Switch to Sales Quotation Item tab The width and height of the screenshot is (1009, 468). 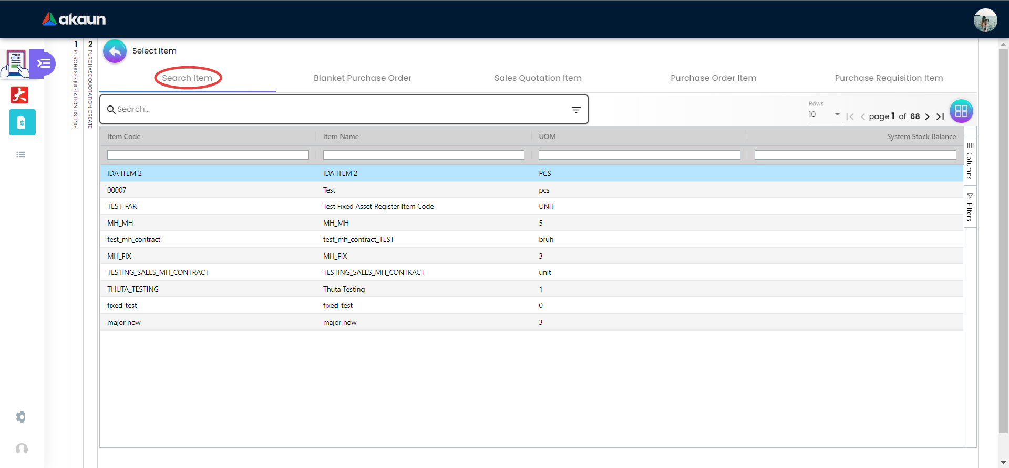pos(538,78)
